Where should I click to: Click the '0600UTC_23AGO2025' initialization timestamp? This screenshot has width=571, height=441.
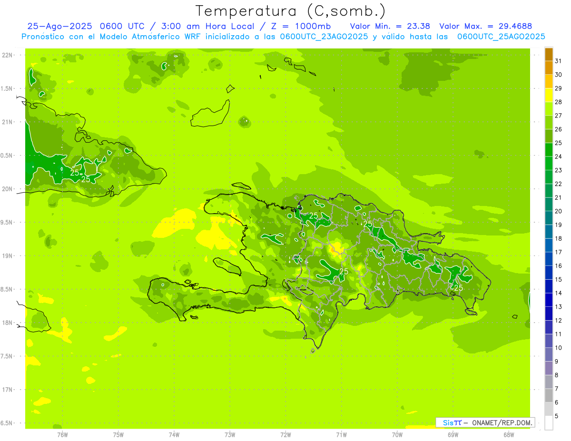click(x=324, y=37)
